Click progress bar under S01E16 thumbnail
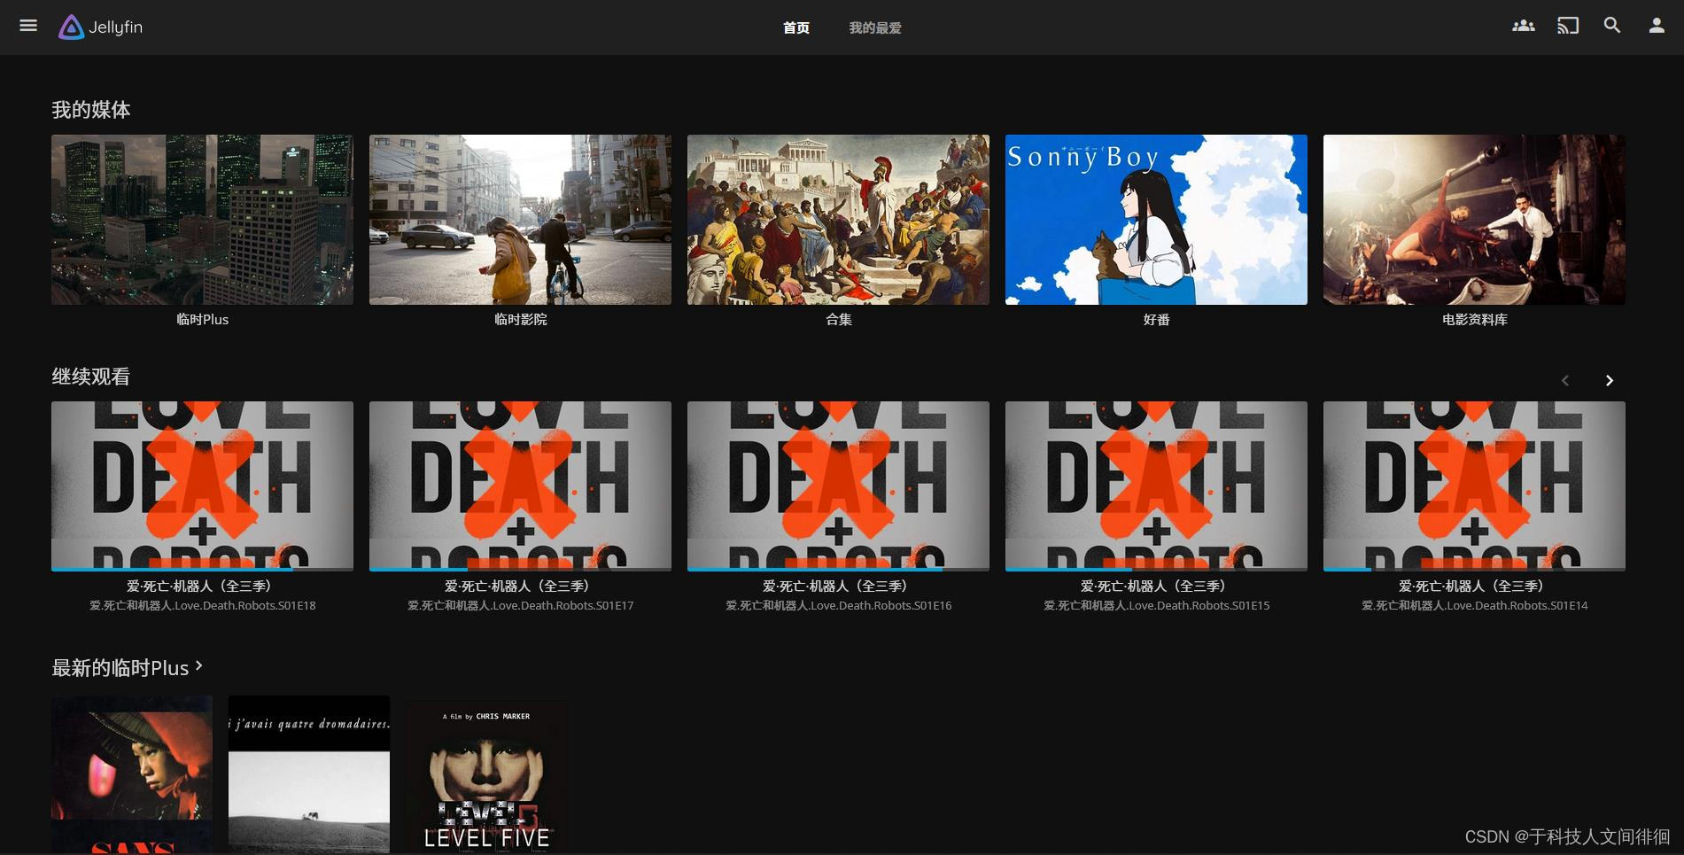The image size is (1684, 855). click(x=838, y=569)
